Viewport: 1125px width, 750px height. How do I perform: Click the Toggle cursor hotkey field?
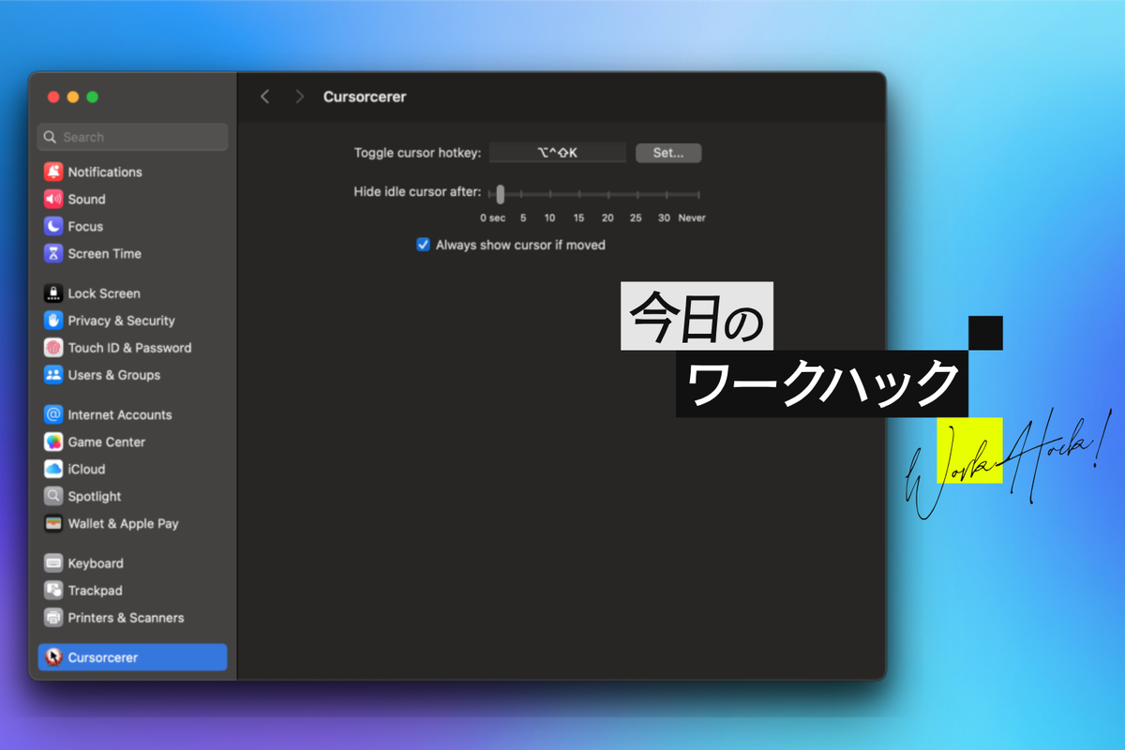click(558, 153)
